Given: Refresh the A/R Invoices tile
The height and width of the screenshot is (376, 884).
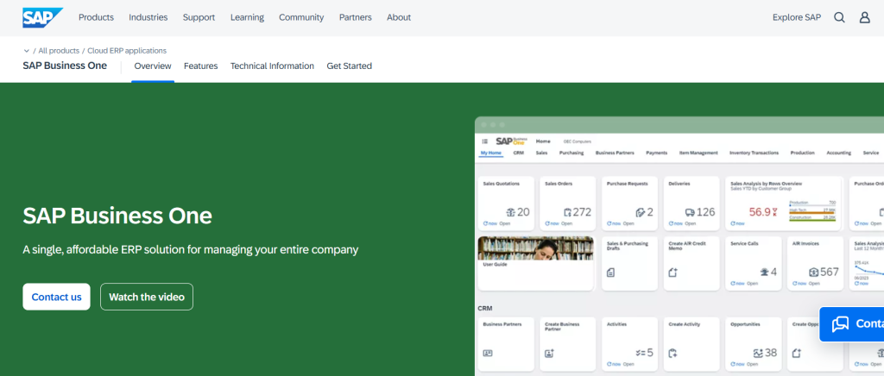Looking at the screenshot, I should pos(799,283).
